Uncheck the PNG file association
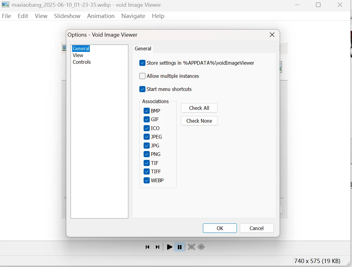The width and height of the screenshot is (352, 267). [147, 154]
